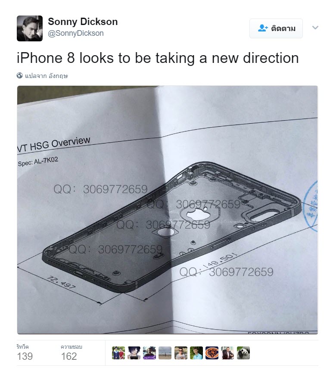Open avatar of man in teal shirt
This screenshot has width=333, height=368.
196,353
